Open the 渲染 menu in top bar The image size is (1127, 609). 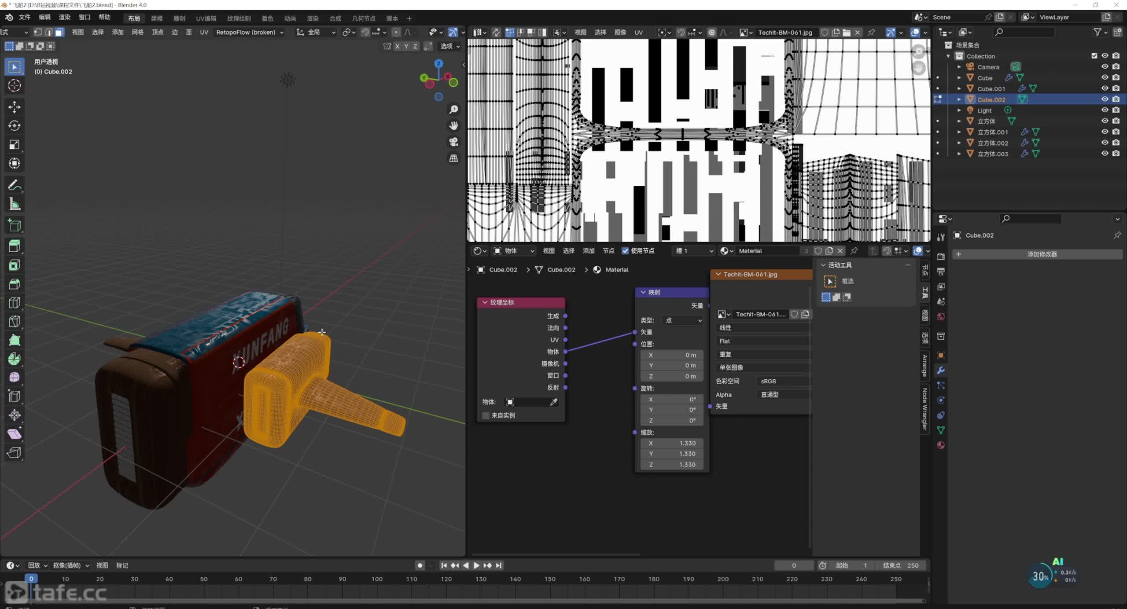point(65,17)
